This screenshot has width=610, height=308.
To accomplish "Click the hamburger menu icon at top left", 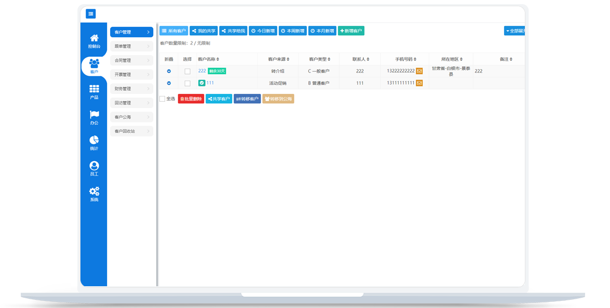I will [x=91, y=14].
